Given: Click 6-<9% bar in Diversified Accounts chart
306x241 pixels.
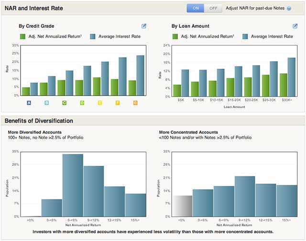Looking at the screenshot, I should tap(73, 185).
